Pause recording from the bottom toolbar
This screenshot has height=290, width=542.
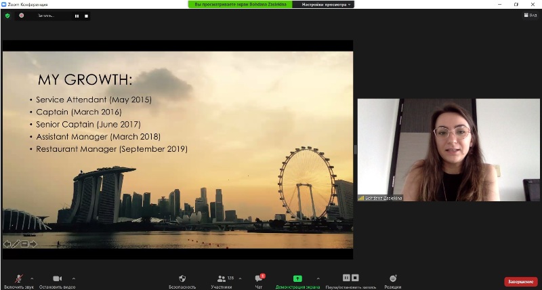pyautogui.click(x=346, y=278)
